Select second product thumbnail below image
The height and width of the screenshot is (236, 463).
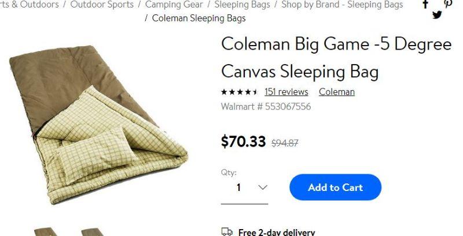tap(91, 232)
